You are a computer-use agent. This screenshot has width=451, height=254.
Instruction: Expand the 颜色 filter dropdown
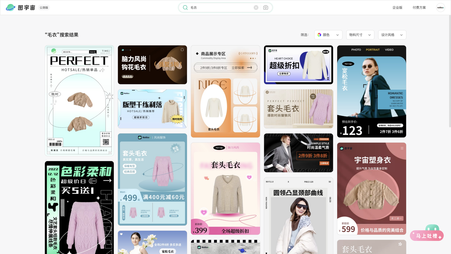(328, 35)
